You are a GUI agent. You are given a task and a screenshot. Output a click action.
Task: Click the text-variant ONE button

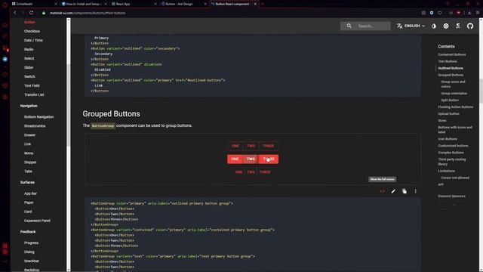238,172
